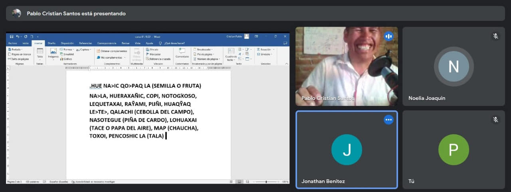Toggle the muted microphone icon on Tú tile
The image size is (511, 192).
click(x=495, y=120)
